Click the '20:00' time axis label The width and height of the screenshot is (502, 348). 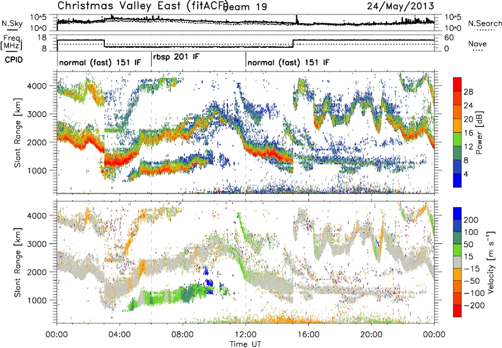coord(371,335)
